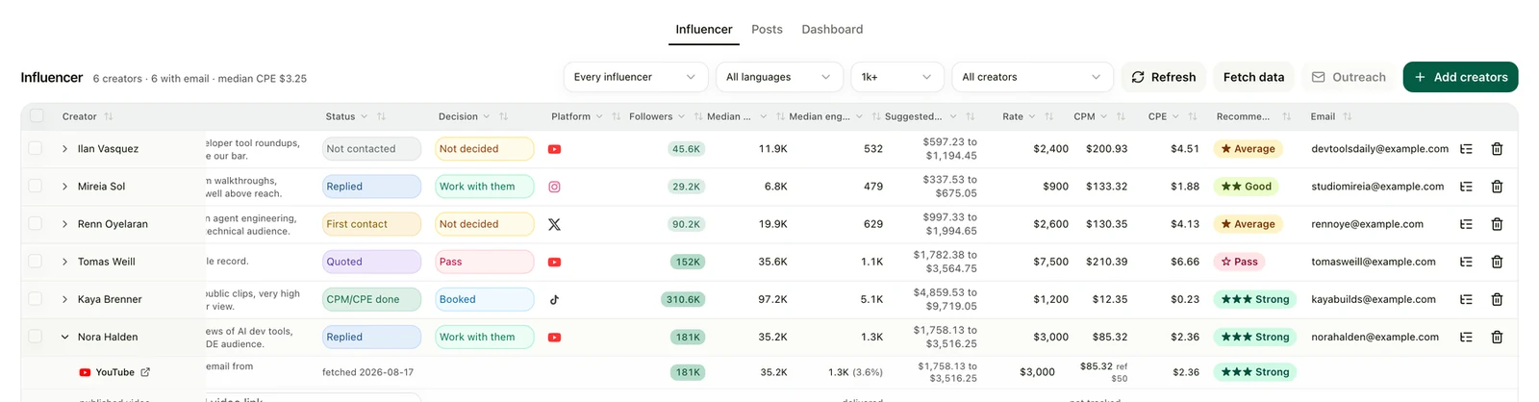This screenshot has height=402, width=1539.
Task: Open the YouTube link in sub-row
Action: click(x=114, y=372)
